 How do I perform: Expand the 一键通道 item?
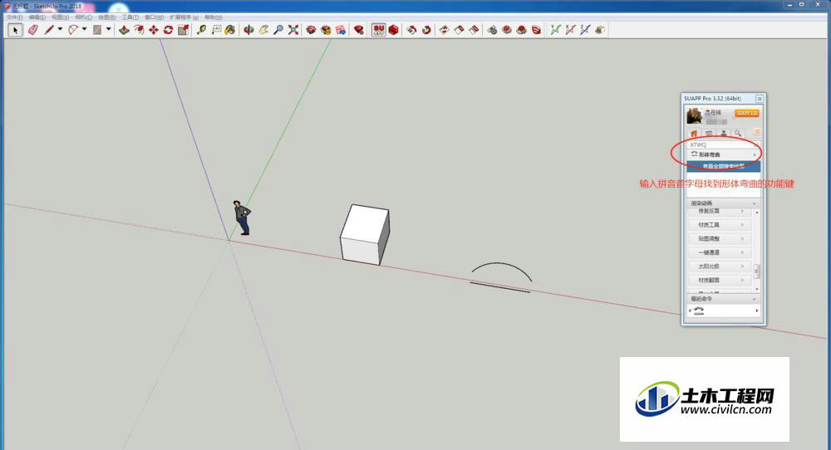pos(720,252)
